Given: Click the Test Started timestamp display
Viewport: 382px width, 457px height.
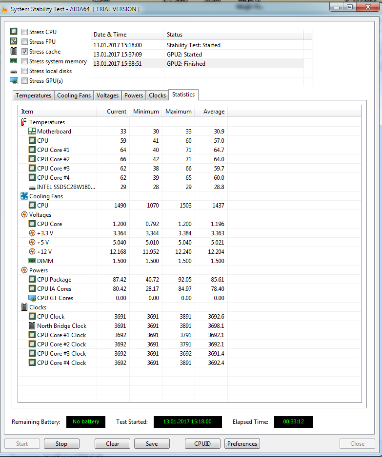Looking at the screenshot, I should 188,422.
